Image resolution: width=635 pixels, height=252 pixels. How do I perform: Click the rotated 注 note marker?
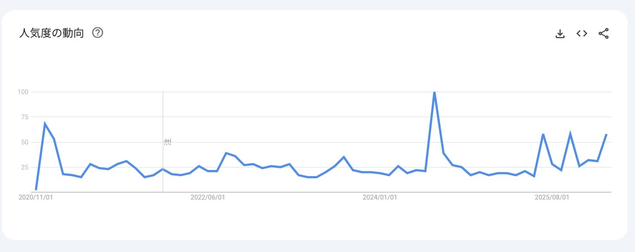point(168,142)
